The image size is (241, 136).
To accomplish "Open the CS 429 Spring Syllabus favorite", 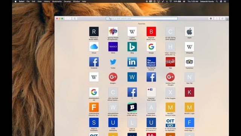I will pyautogui.click(x=170, y=32).
